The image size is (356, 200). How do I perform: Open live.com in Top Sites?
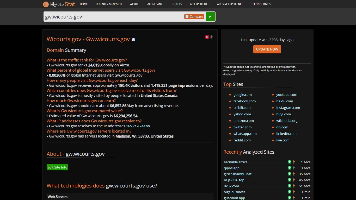point(283,140)
